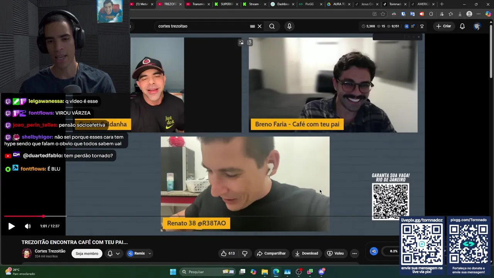Click the YouTube search magnifier button

pyautogui.click(x=272, y=26)
